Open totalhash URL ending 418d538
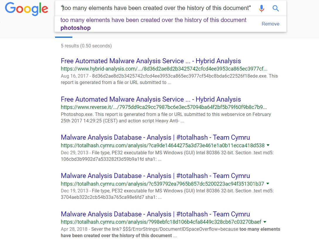Image resolution: width=319 pixels, height=248 pixels. [x=163, y=146]
